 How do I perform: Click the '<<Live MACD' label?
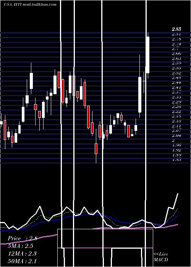[x=161, y=257]
